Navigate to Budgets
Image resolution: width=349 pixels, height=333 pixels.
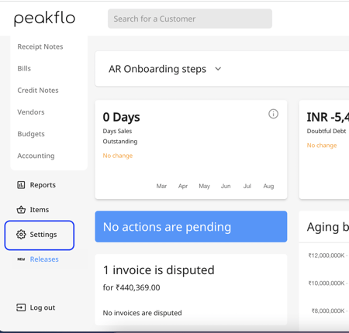click(x=31, y=134)
